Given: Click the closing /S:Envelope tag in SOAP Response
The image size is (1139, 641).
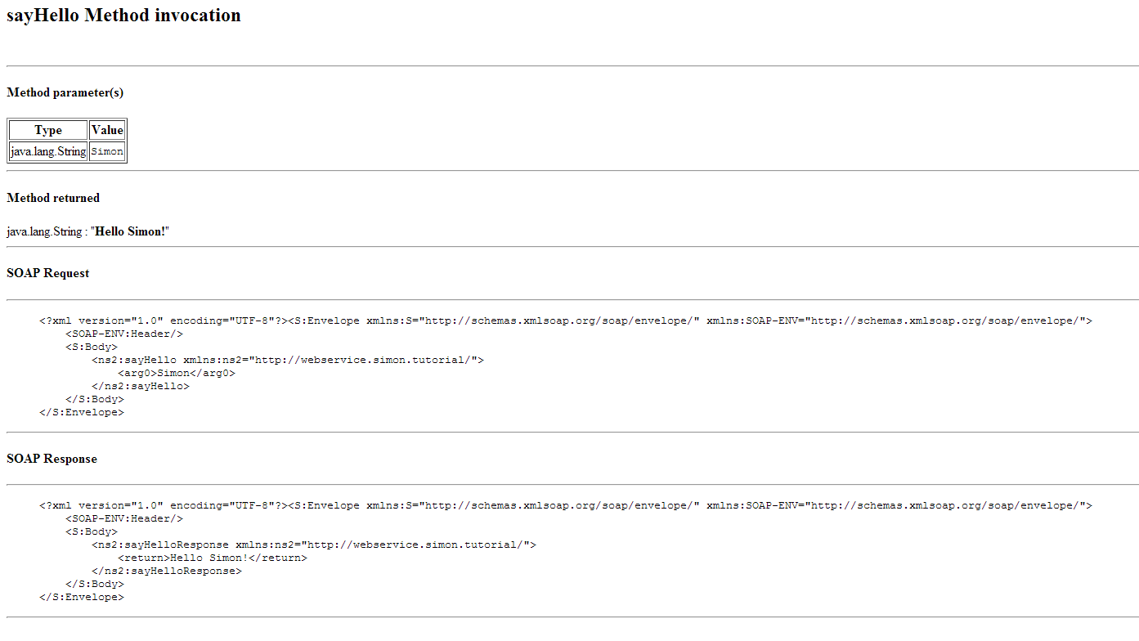Looking at the screenshot, I should (82, 597).
